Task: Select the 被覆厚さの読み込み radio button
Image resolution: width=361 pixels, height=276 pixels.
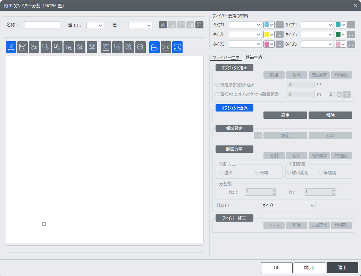Action: [x=217, y=85]
